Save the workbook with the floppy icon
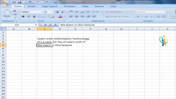This screenshot has width=176, height=99. (19, 2)
